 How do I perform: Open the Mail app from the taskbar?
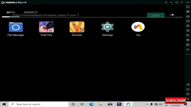(x=110, y=104)
